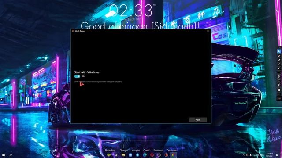Switch to the Lively app on the taskbar

click(x=174, y=155)
